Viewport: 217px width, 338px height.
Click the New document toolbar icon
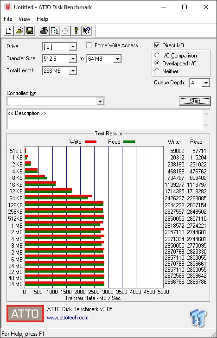point(9,31)
